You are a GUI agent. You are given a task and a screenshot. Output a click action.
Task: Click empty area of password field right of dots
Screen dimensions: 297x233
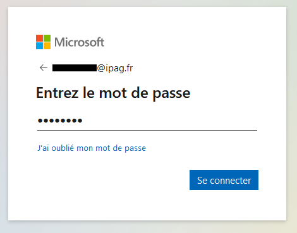pyautogui.click(x=169, y=121)
